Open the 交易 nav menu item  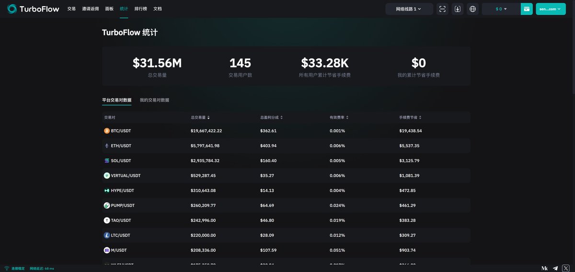[x=71, y=9]
